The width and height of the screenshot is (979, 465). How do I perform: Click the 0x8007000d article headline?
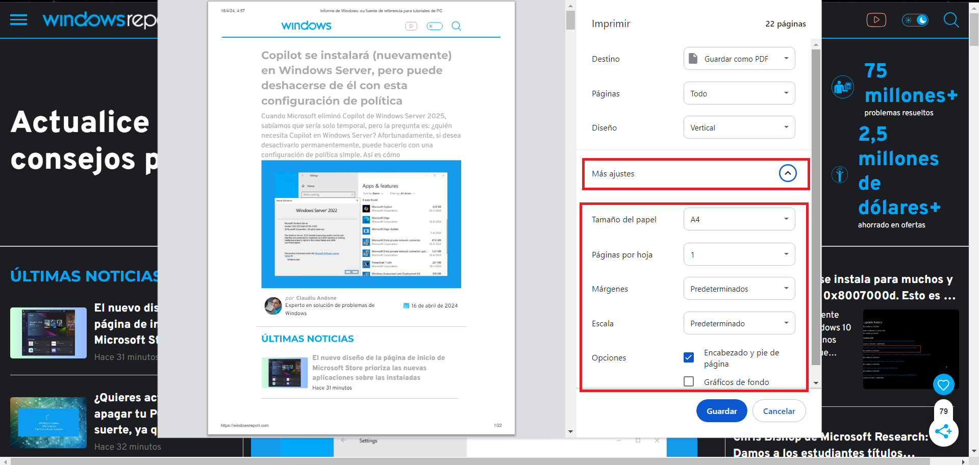click(x=888, y=288)
